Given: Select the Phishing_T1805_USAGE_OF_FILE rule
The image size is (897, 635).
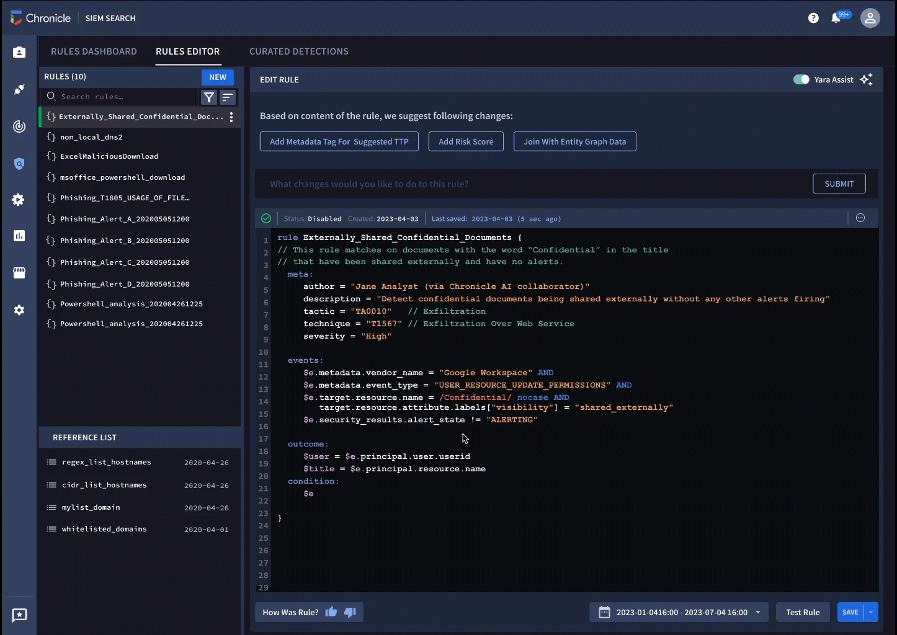Looking at the screenshot, I should pyautogui.click(x=140, y=198).
